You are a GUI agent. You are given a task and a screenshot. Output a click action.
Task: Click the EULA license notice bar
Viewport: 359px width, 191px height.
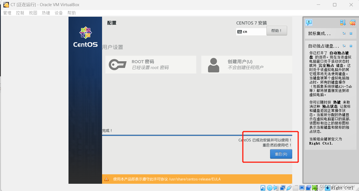pos(196,179)
